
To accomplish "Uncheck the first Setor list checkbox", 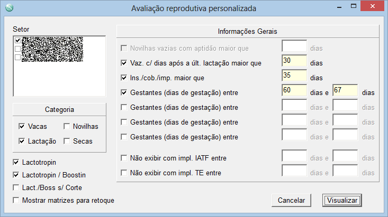I will pos(17,40).
